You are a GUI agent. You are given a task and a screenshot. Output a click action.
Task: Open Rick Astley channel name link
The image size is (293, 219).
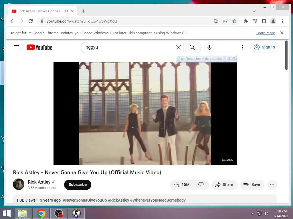(x=39, y=182)
